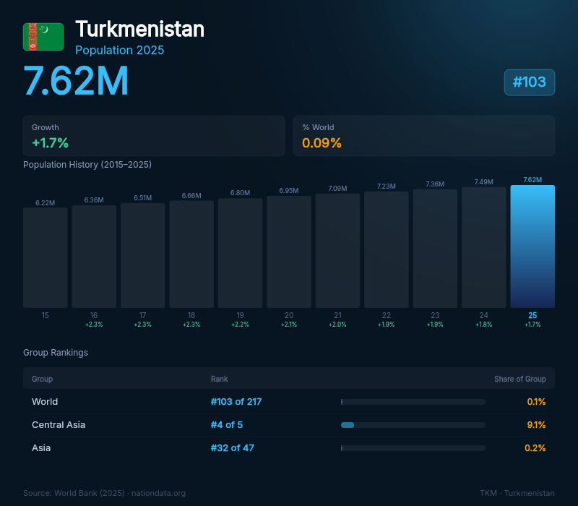
Task: Click the +1.8% growth label under 24
Action: tap(484, 325)
